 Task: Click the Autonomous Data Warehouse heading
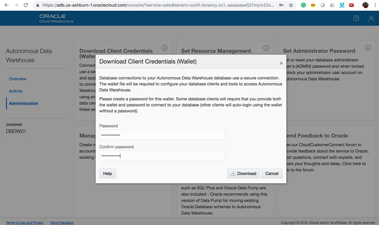coord(29,55)
